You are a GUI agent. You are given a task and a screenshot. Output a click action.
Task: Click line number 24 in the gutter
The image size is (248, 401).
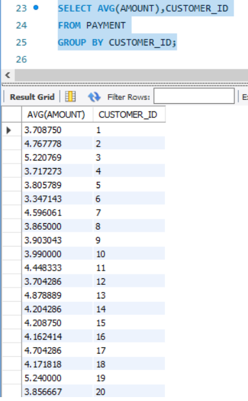21,25
